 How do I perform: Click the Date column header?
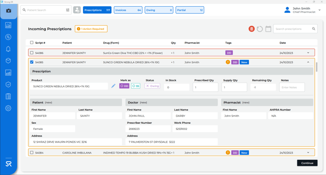[282, 43]
